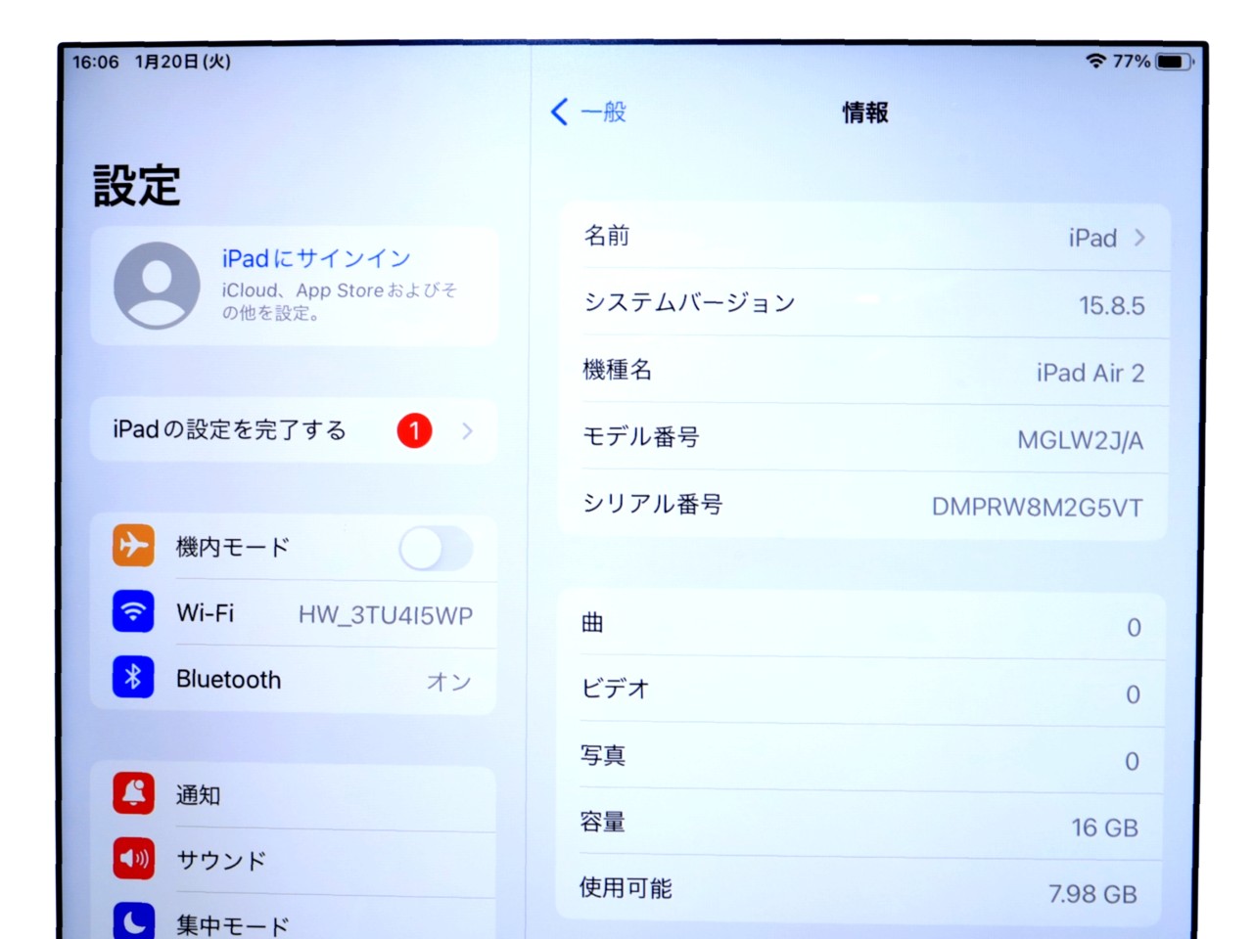Tap the モデル番号 value MGLW2J/A
Viewport: 1253px width, 939px height.
1079,440
